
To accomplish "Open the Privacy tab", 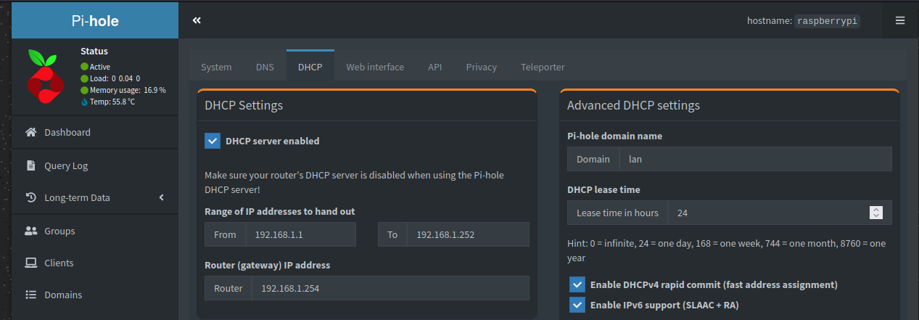I will pyautogui.click(x=482, y=67).
